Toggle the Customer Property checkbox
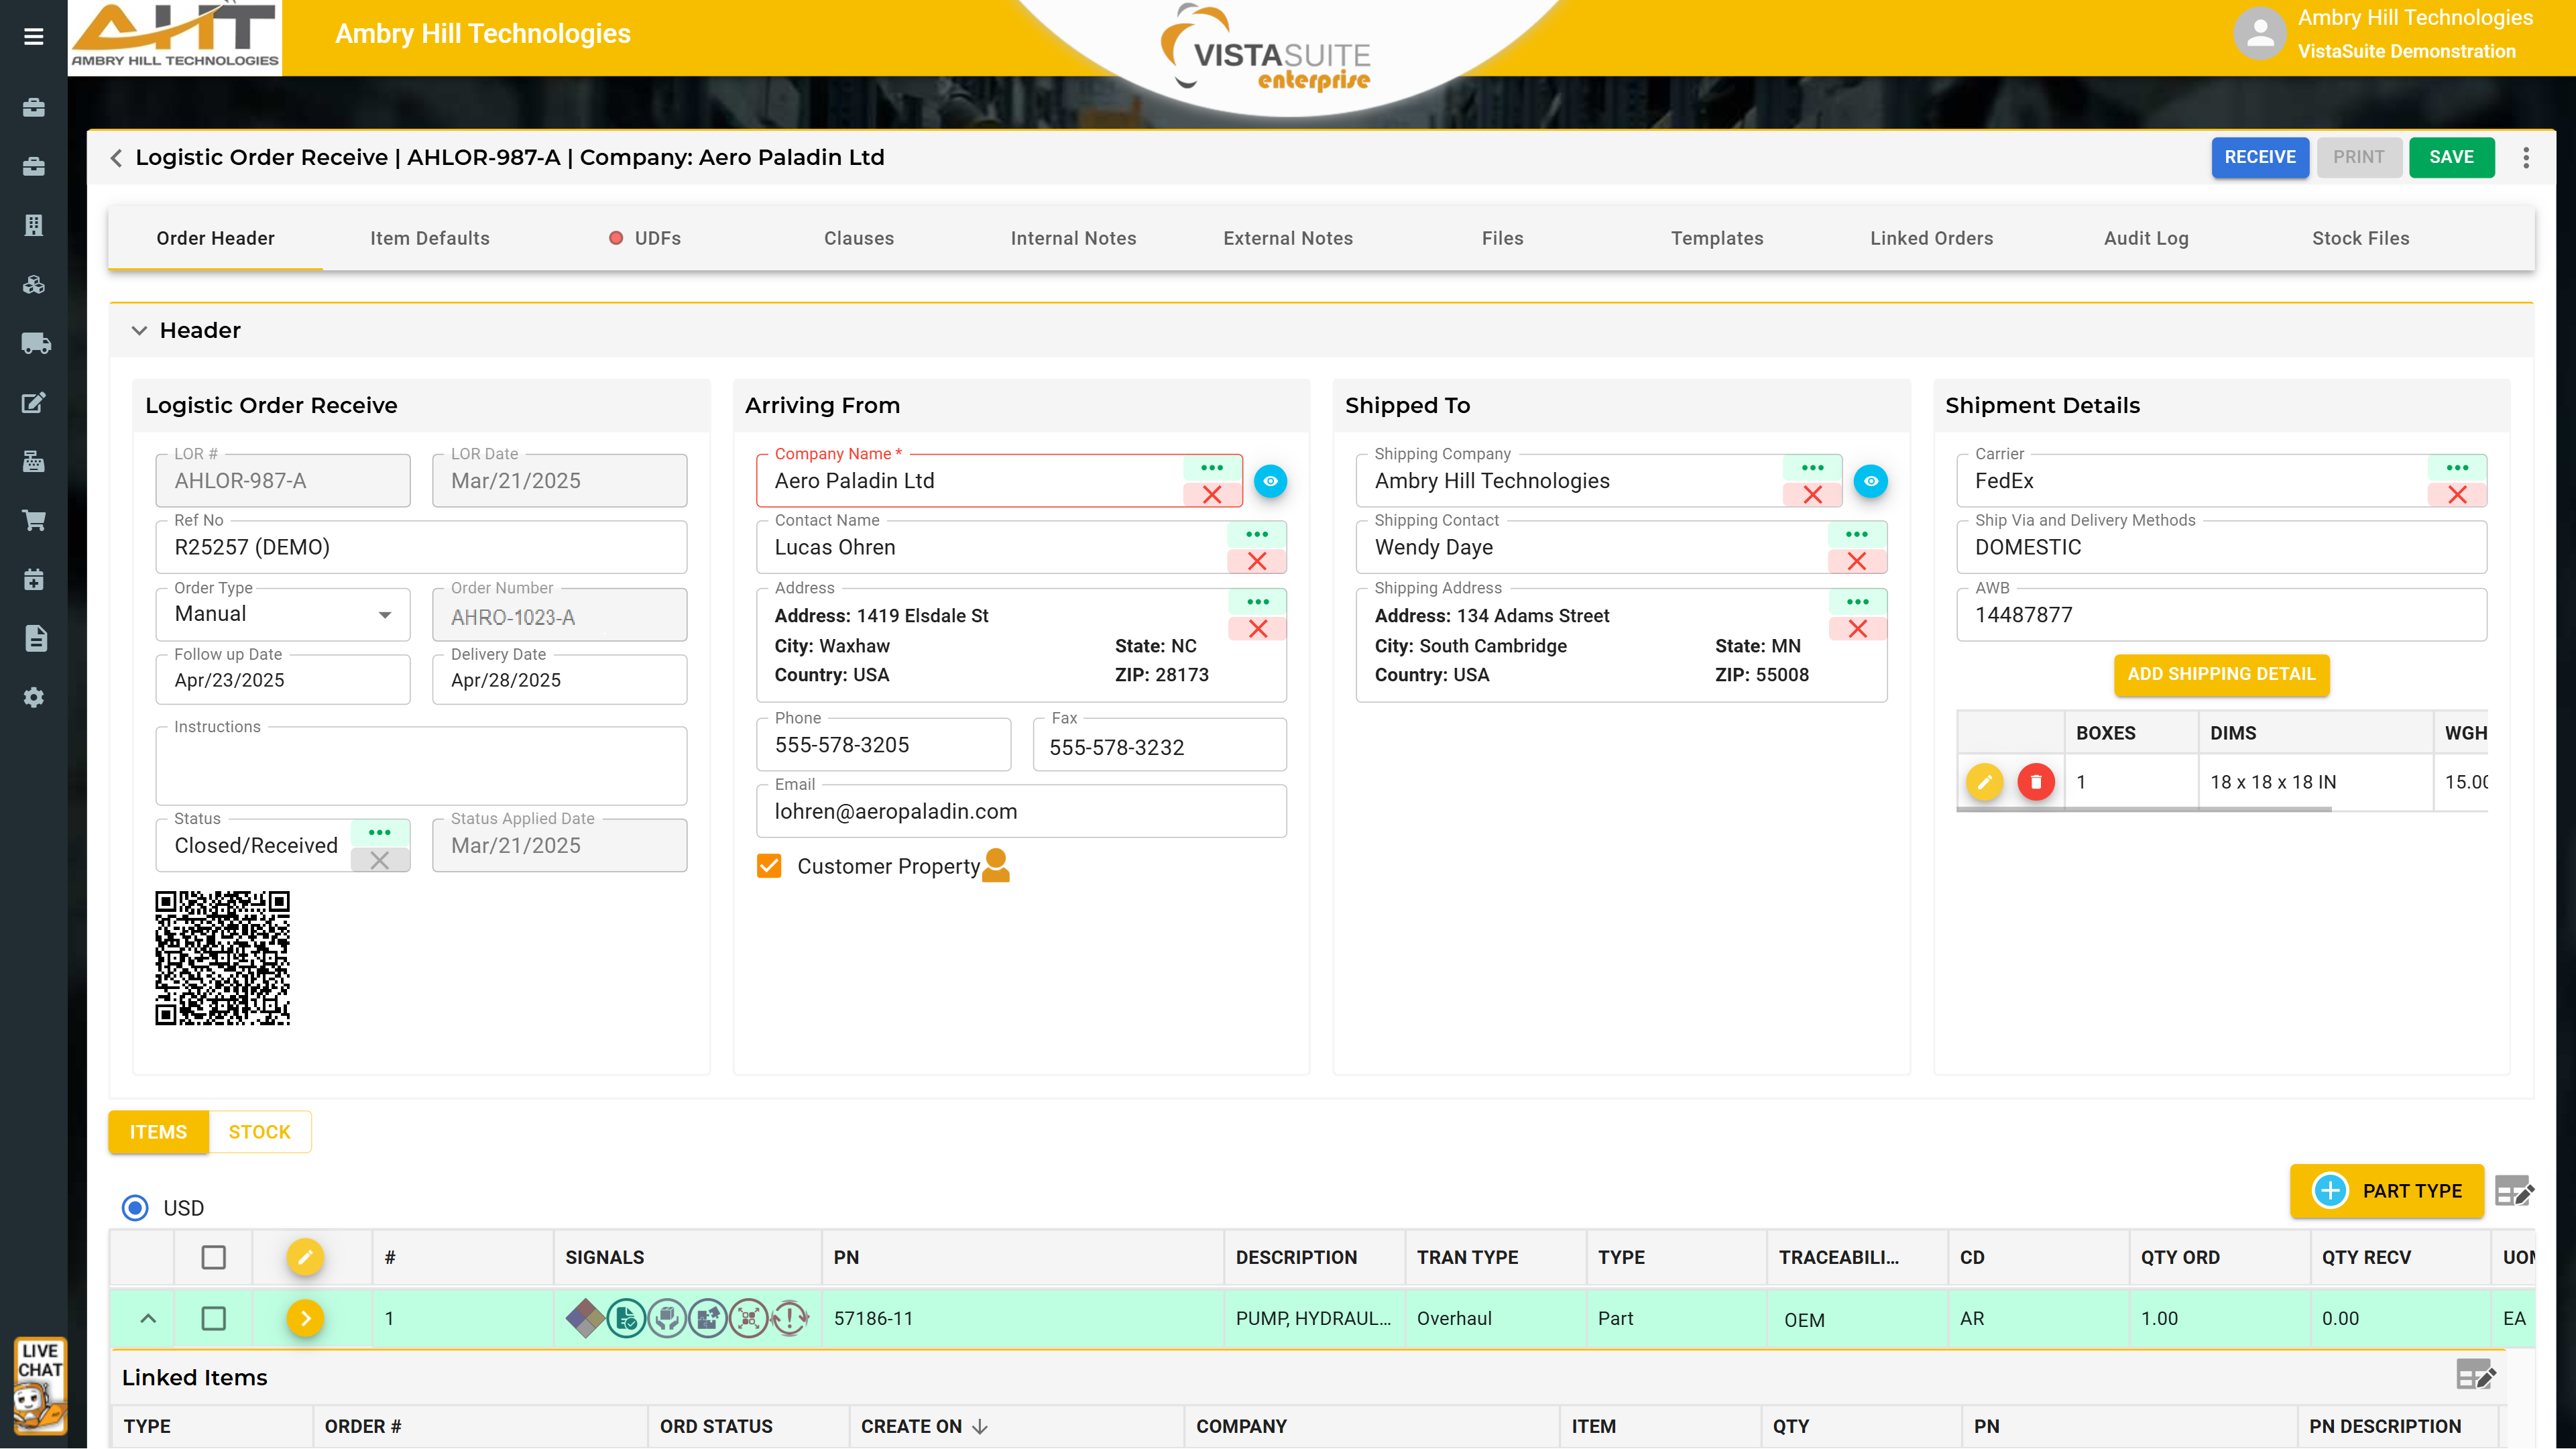2576x1449 pixels. point(769,866)
